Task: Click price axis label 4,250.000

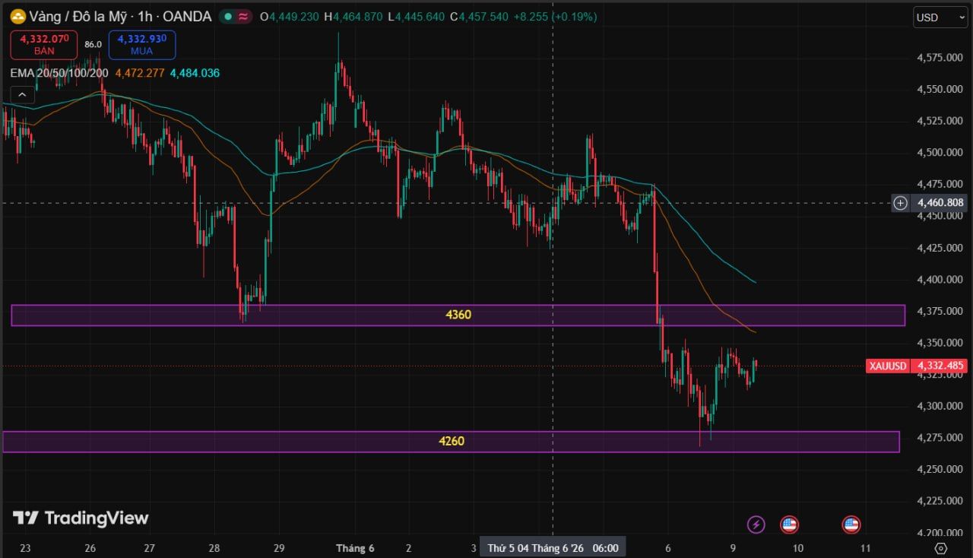Action: [x=940, y=470]
